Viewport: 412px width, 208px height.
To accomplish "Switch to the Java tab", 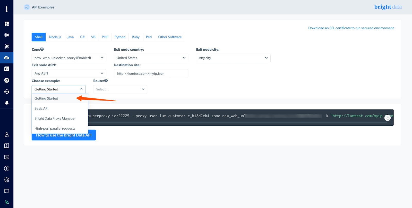I will tap(71, 37).
